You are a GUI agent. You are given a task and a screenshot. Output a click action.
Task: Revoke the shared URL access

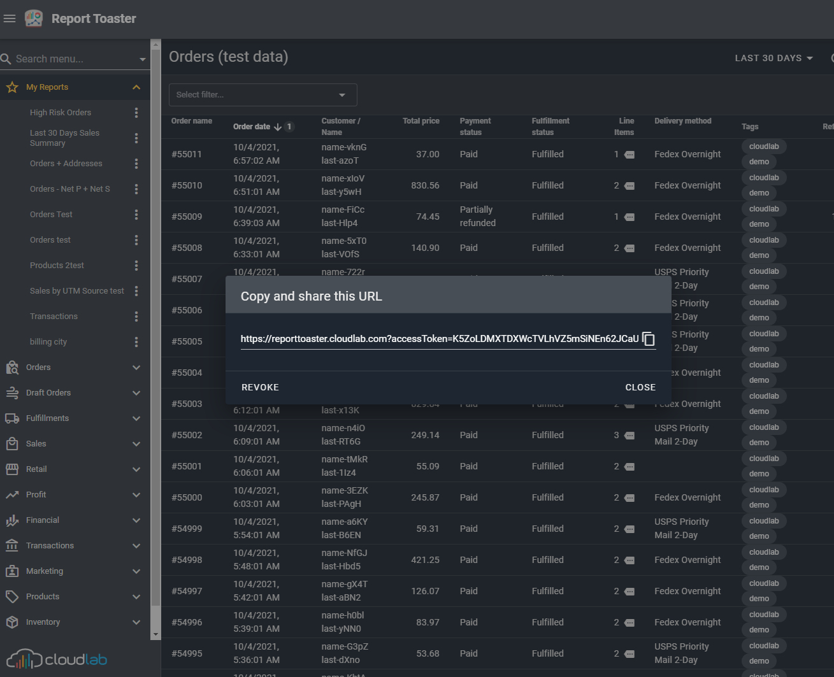[260, 387]
